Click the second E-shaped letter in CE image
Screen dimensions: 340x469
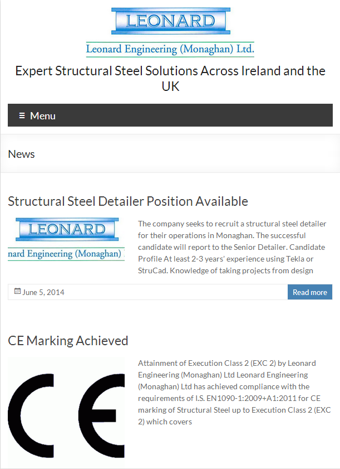(101, 415)
